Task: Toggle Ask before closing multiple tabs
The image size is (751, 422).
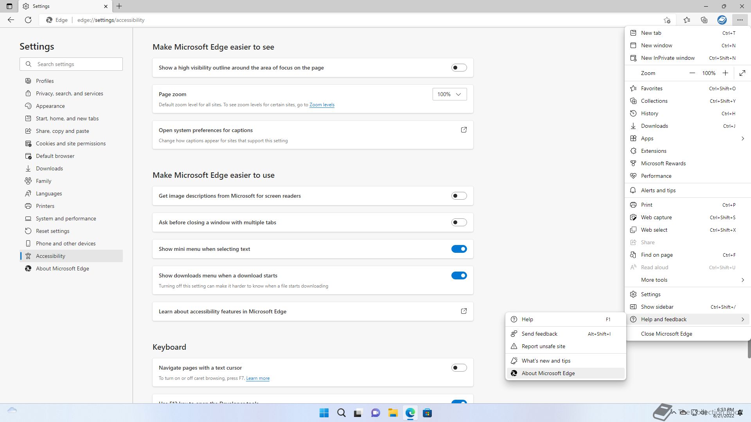Action: (x=459, y=222)
